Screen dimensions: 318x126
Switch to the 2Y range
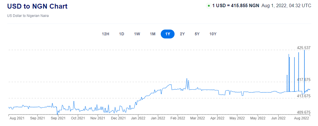pos(182,34)
